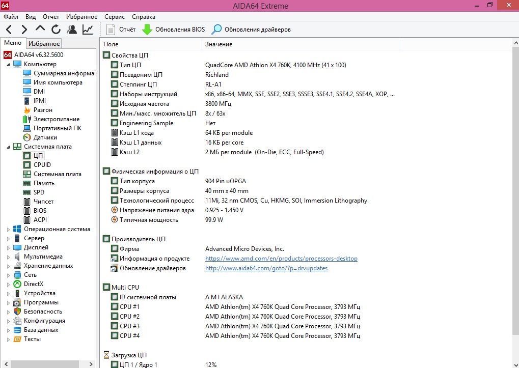Click the Конфигурация gear icon
Viewport: 519px width, 368px height.
17,321
